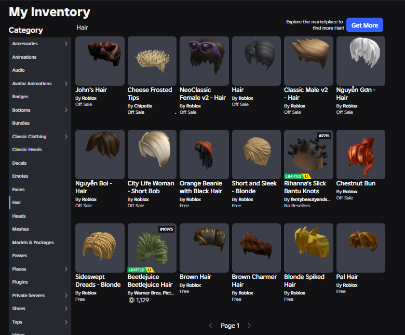Select the Faces category
The image size is (405, 335).
coord(40,190)
